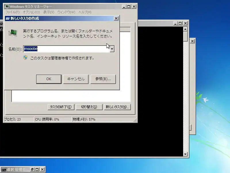Open the 表示(V) menu
Screen dimensions: 230x173
point(49,12)
